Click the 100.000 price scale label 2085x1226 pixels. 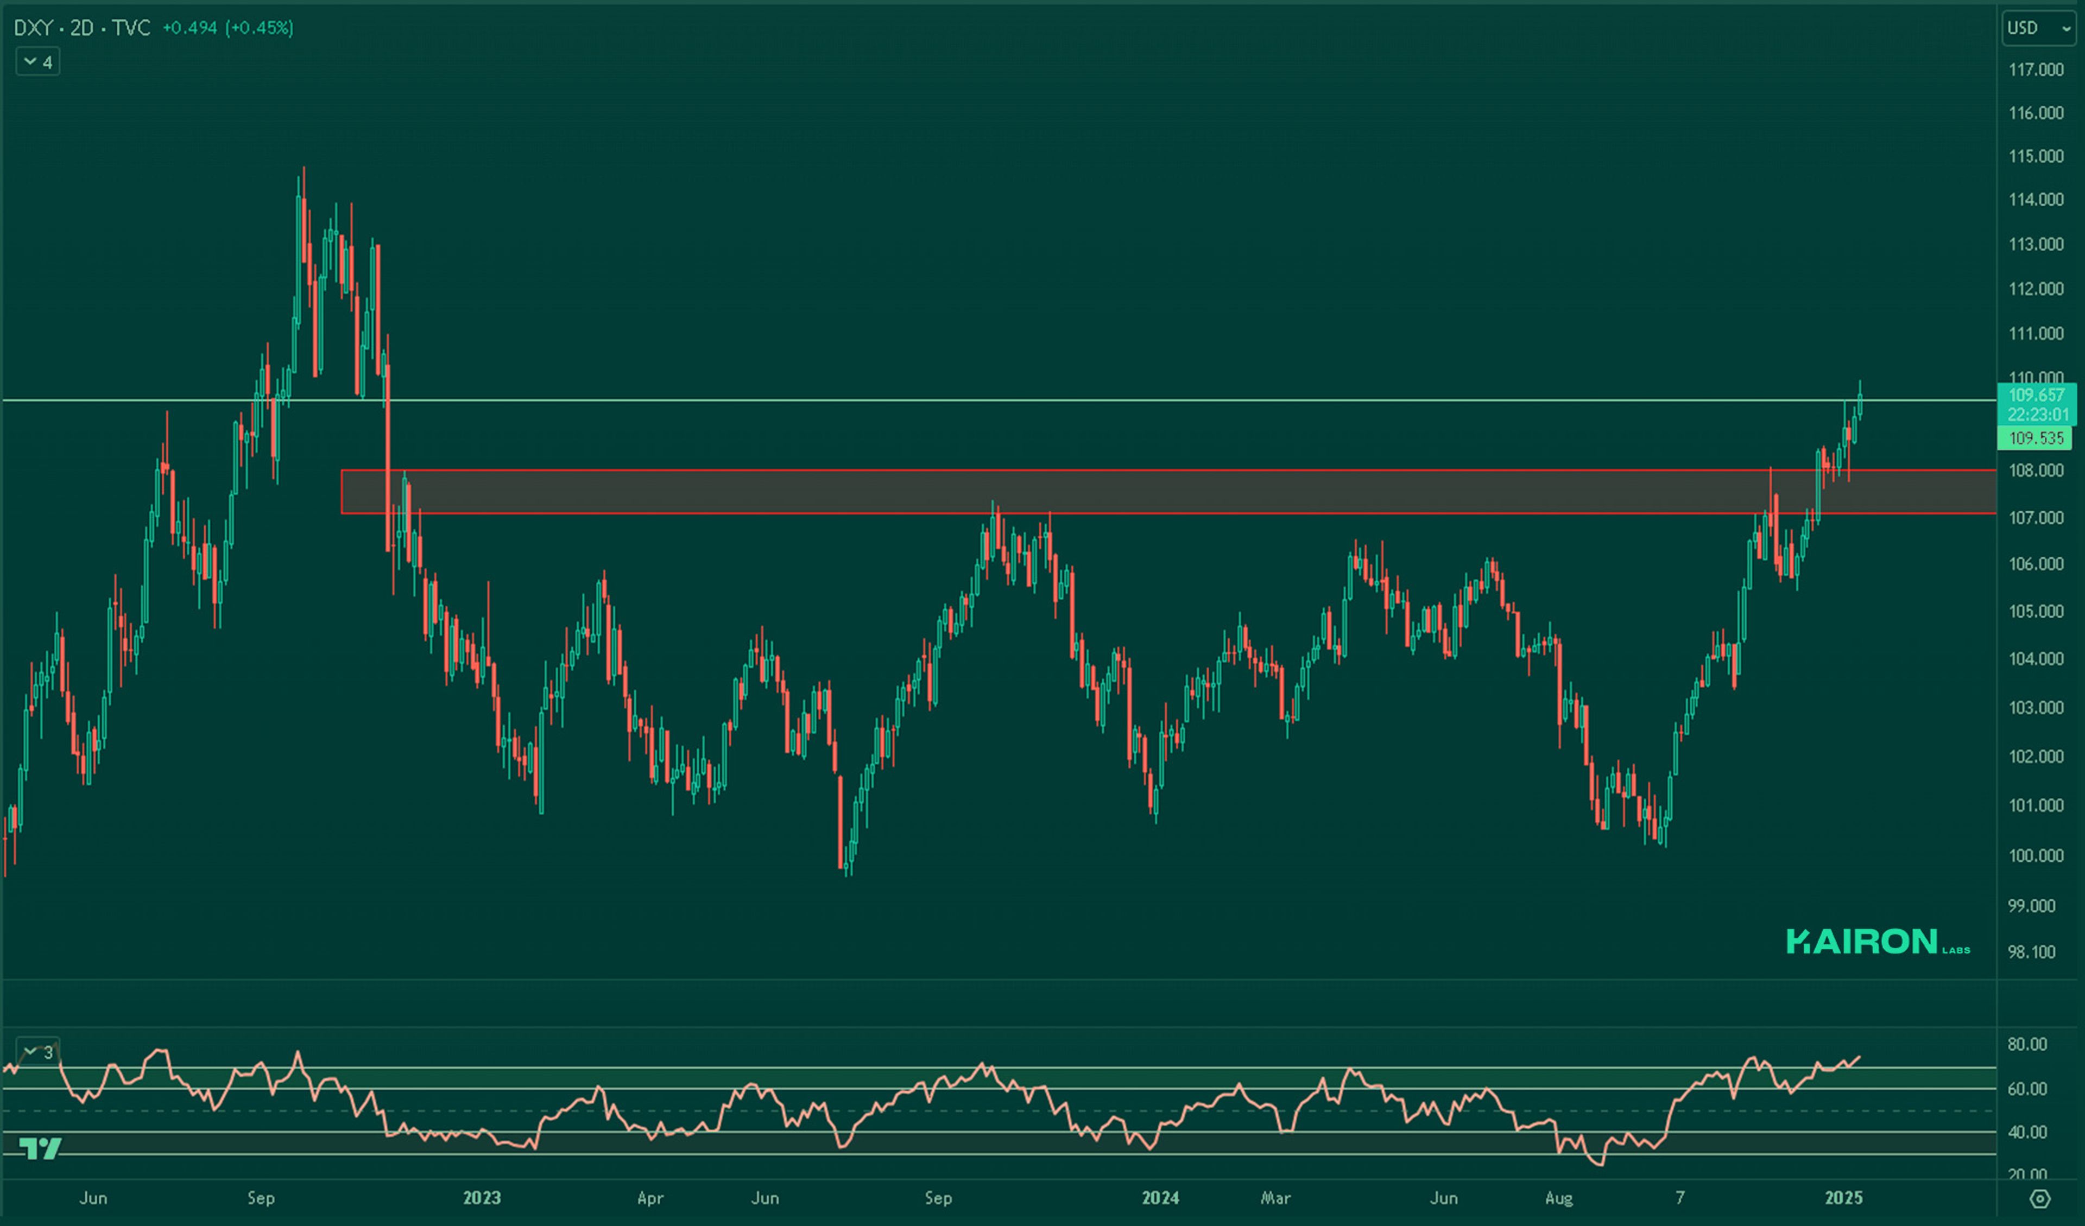click(x=2036, y=855)
